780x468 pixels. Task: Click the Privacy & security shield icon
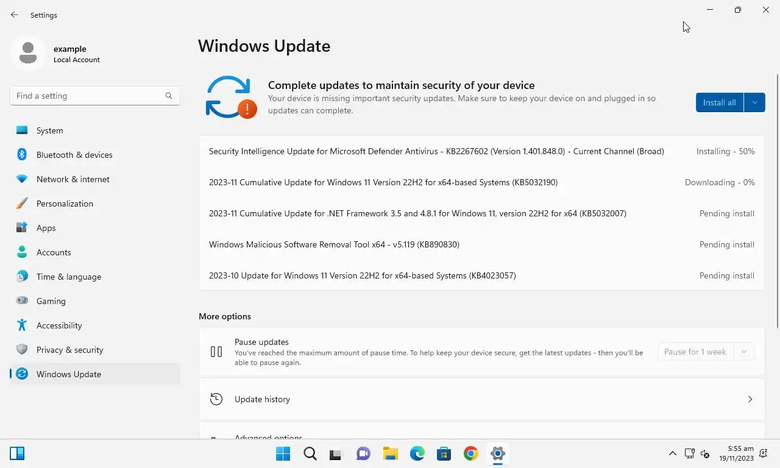(22, 349)
